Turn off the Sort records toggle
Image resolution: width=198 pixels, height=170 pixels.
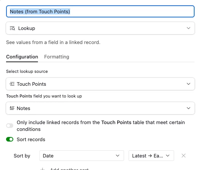10,139
